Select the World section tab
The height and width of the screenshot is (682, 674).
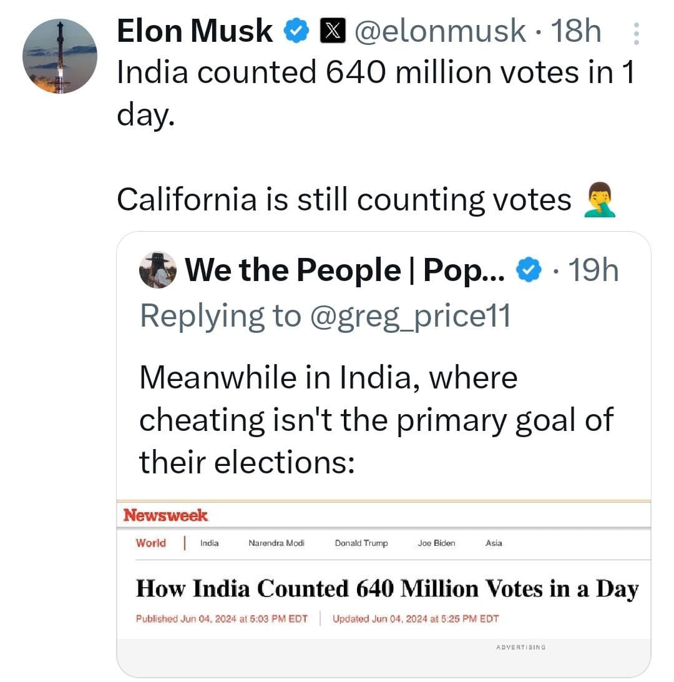[151, 543]
